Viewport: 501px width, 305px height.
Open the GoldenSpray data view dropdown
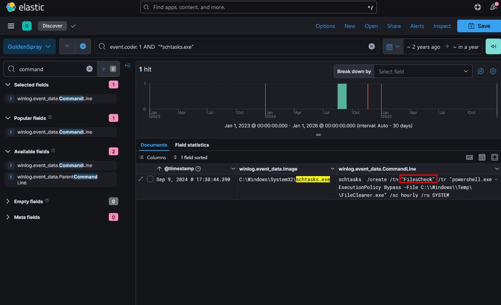(x=30, y=47)
